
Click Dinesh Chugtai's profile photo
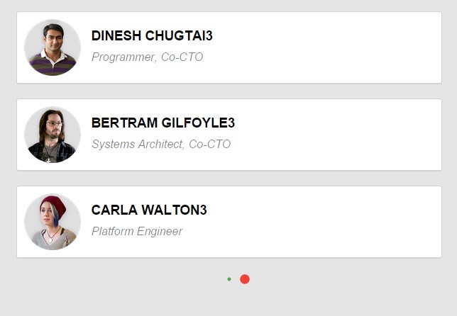[x=53, y=47]
